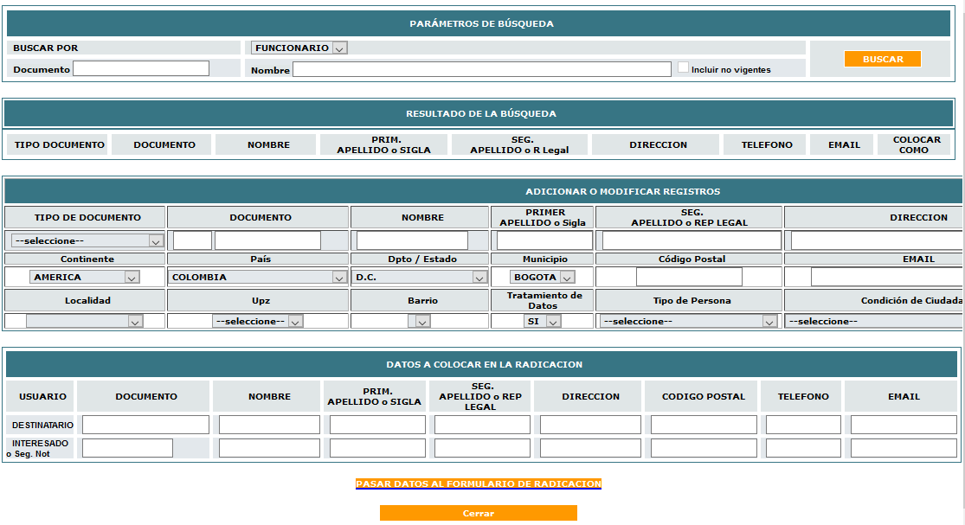965x525 pixels.
Task: Click the Interesado row Direccion field
Action: (591, 448)
